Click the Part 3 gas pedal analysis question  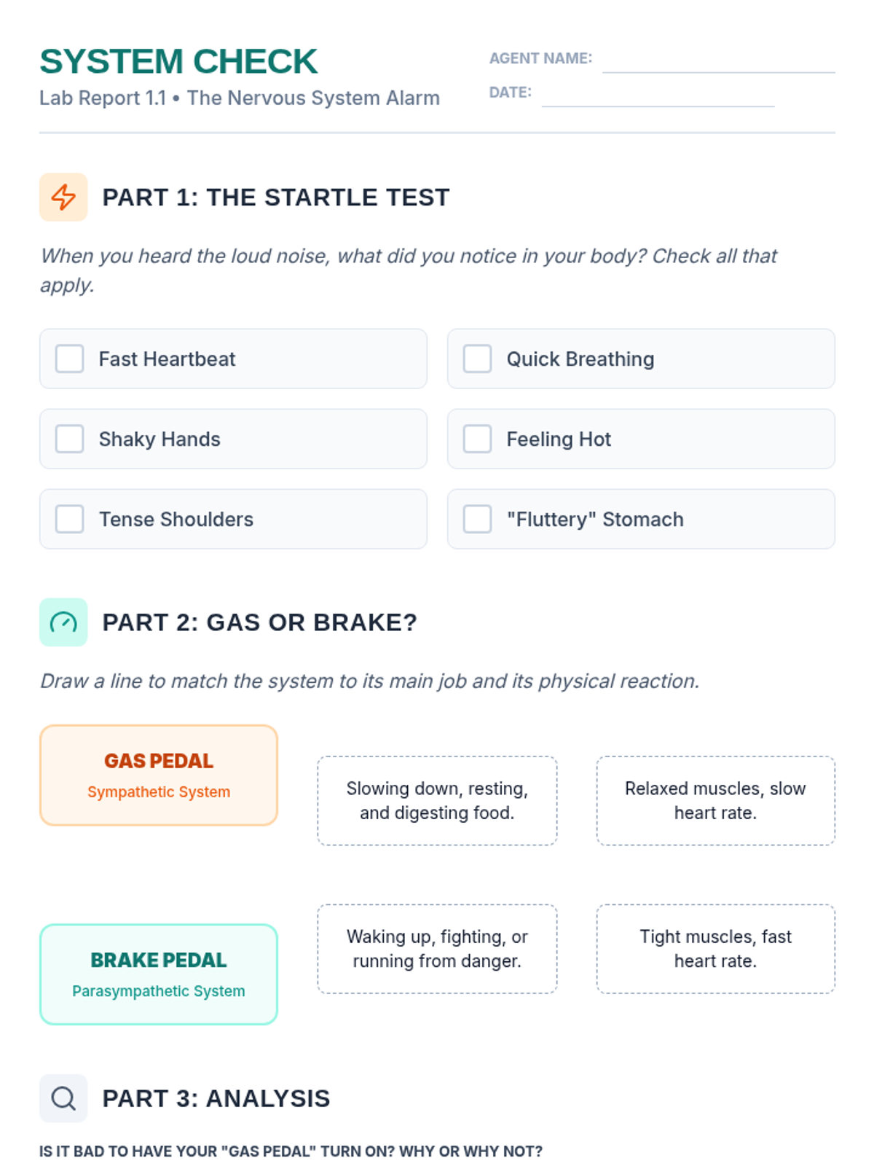tap(291, 1151)
